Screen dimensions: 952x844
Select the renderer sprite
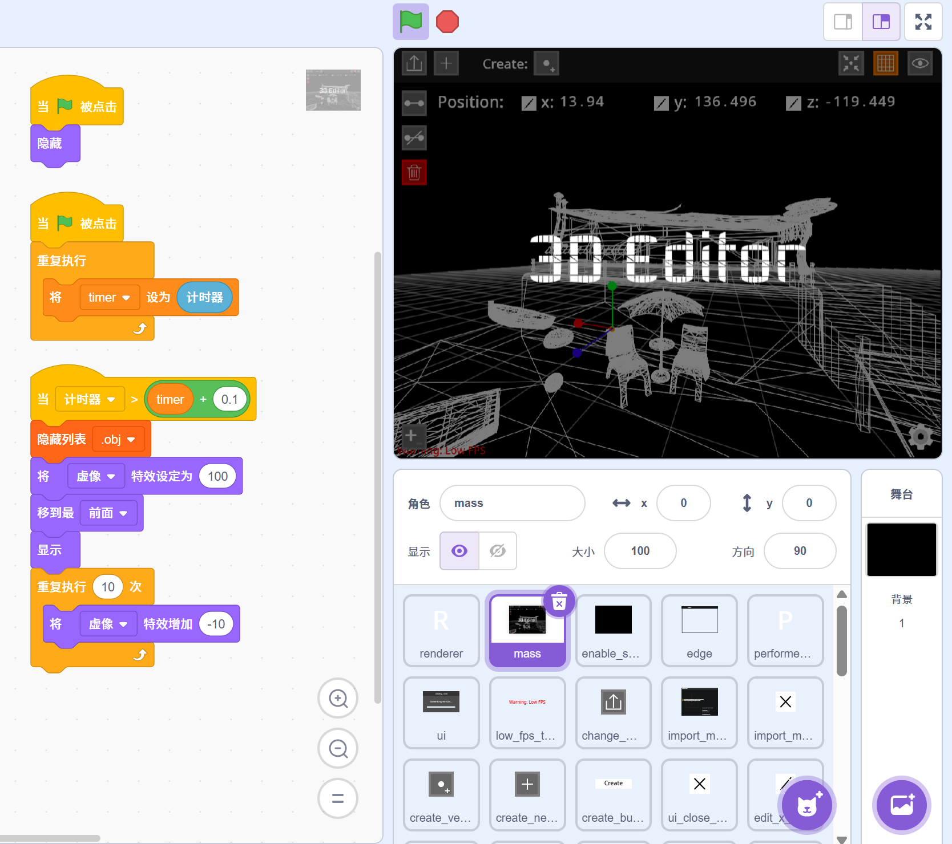point(441,630)
